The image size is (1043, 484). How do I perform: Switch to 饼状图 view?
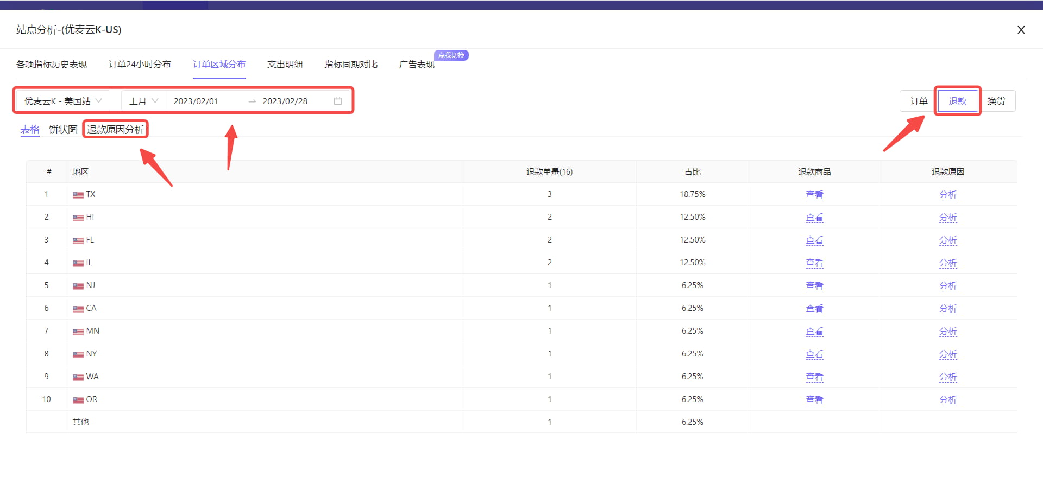click(63, 130)
